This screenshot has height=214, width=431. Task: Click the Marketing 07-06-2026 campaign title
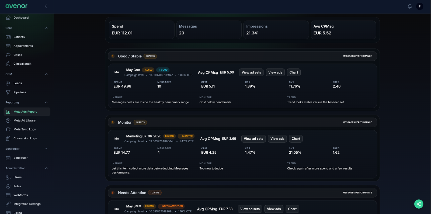tap(144, 136)
